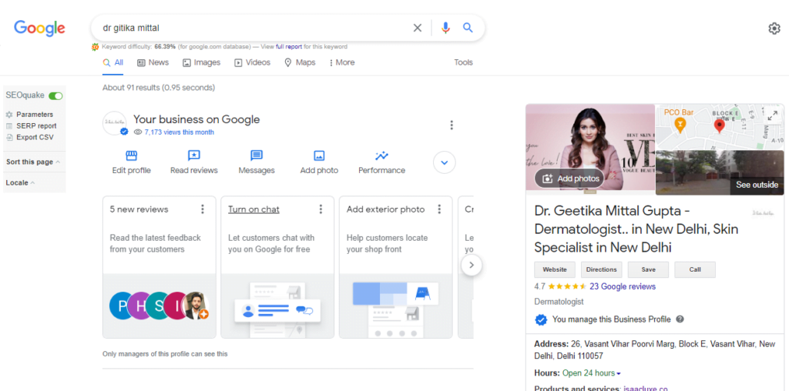Click isaacluxe.co products link
This screenshot has width=789, height=391.
tap(646, 388)
